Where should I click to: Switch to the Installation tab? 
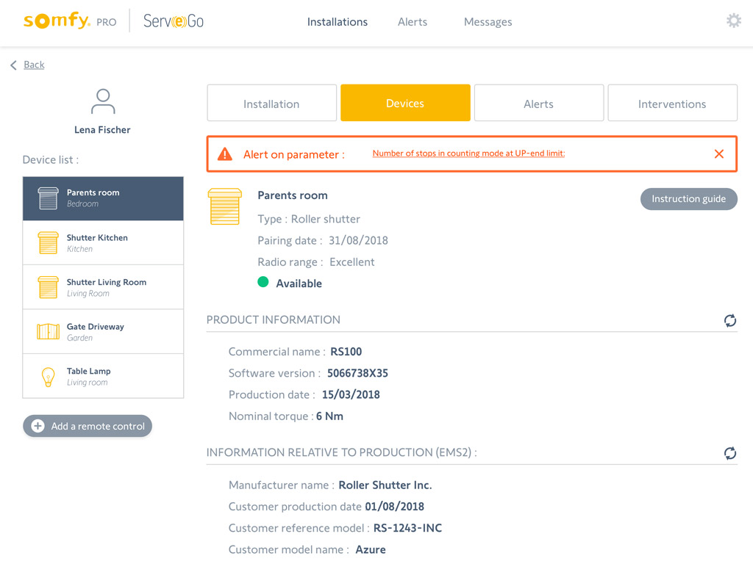click(271, 104)
